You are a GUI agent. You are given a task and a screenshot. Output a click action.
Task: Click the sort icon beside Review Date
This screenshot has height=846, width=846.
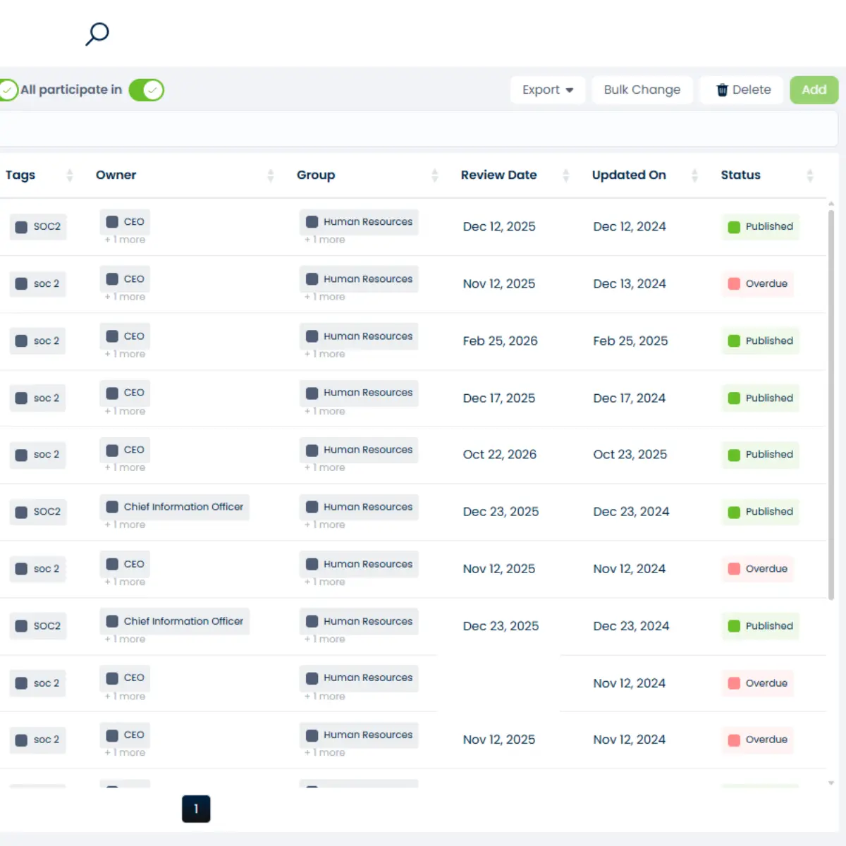566,176
